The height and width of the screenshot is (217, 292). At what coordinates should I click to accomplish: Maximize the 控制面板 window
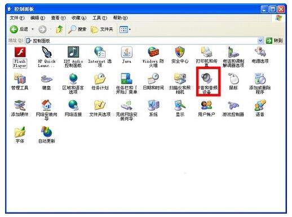(273, 9)
